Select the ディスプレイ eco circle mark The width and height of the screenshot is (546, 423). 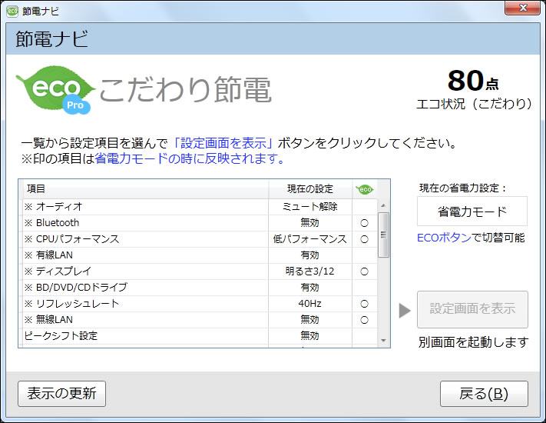tap(364, 271)
